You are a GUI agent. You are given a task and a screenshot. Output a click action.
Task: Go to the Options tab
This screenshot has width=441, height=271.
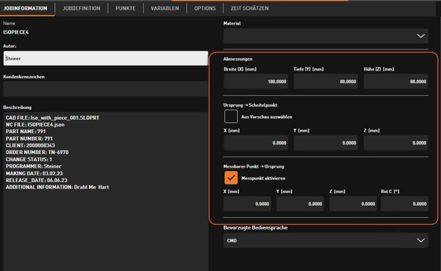(x=204, y=8)
